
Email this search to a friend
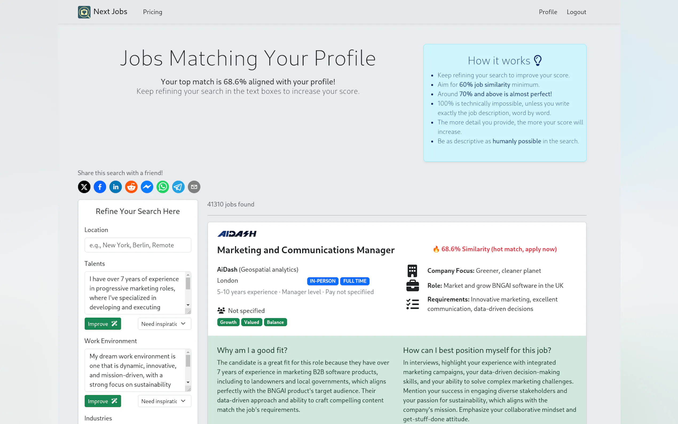pos(194,187)
